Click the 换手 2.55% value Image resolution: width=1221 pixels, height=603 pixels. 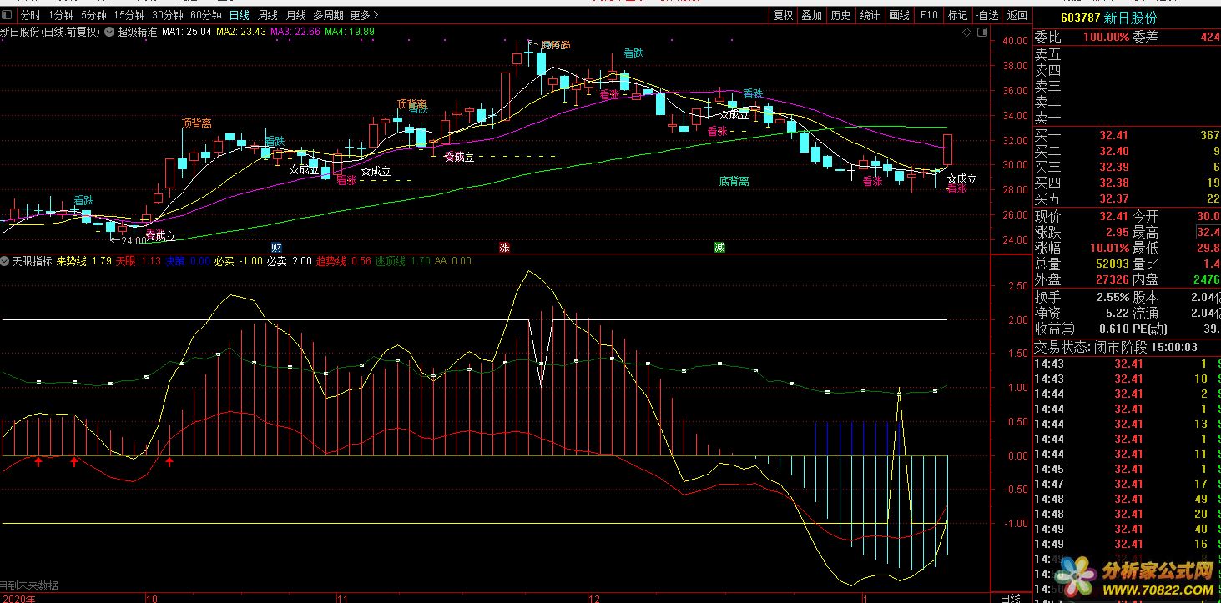[x=1111, y=297]
